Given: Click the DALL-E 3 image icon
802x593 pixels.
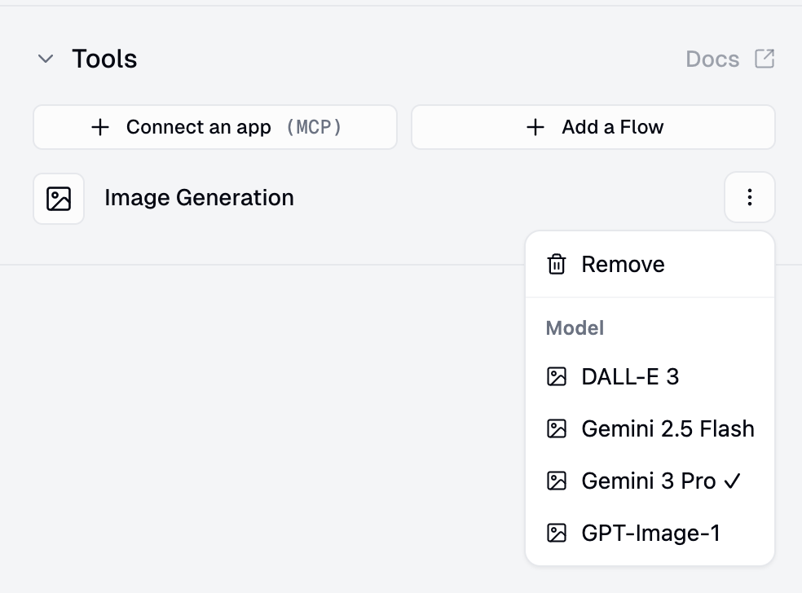Looking at the screenshot, I should 558,376.
